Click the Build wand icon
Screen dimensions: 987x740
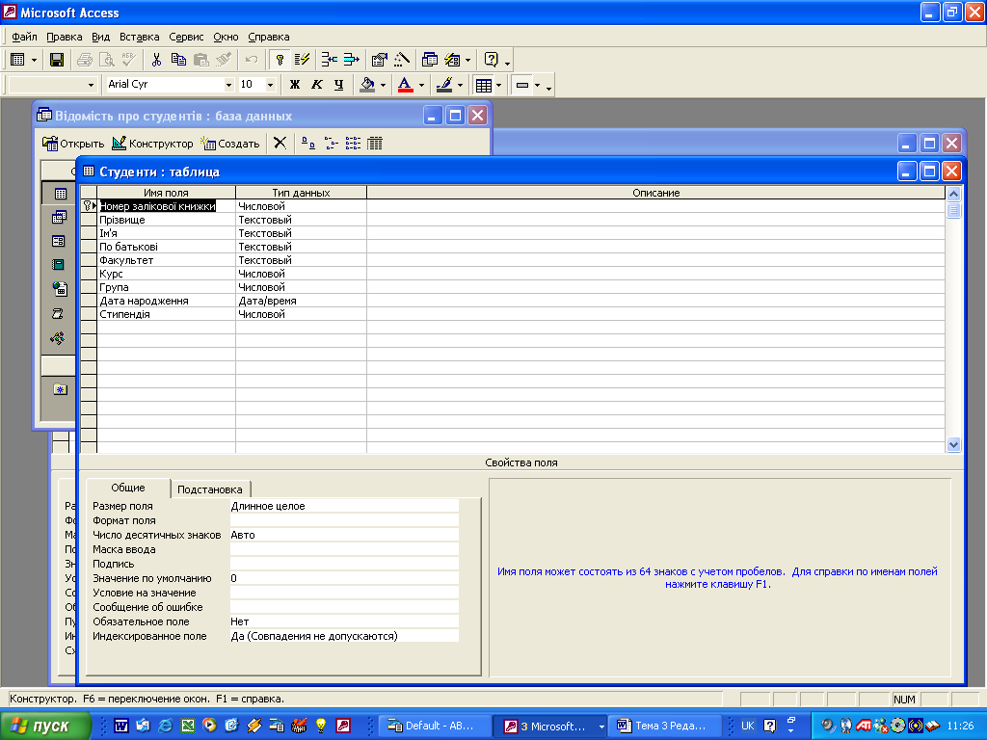402,60
